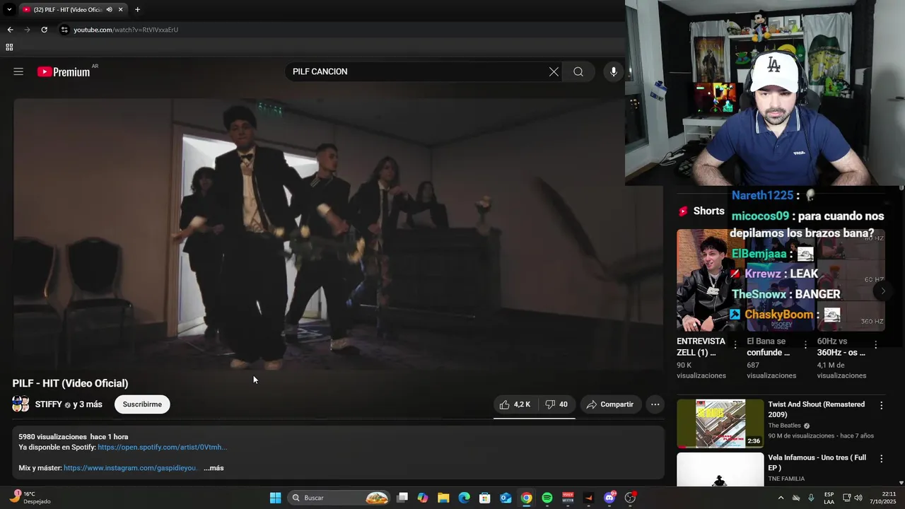Open Task View in the taskbar

tap(402, 498)
